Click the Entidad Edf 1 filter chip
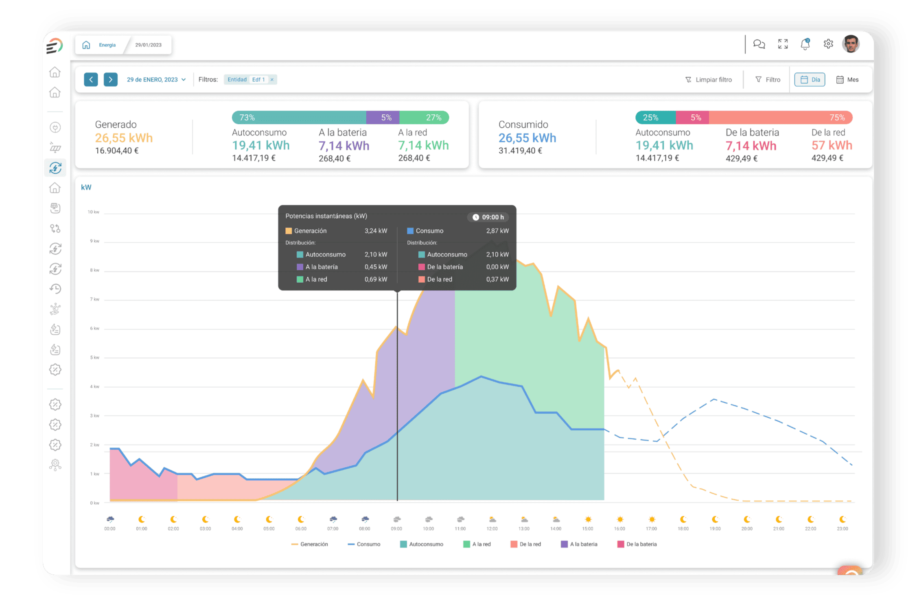Screen dimensions: 917x606 [250, 80]
